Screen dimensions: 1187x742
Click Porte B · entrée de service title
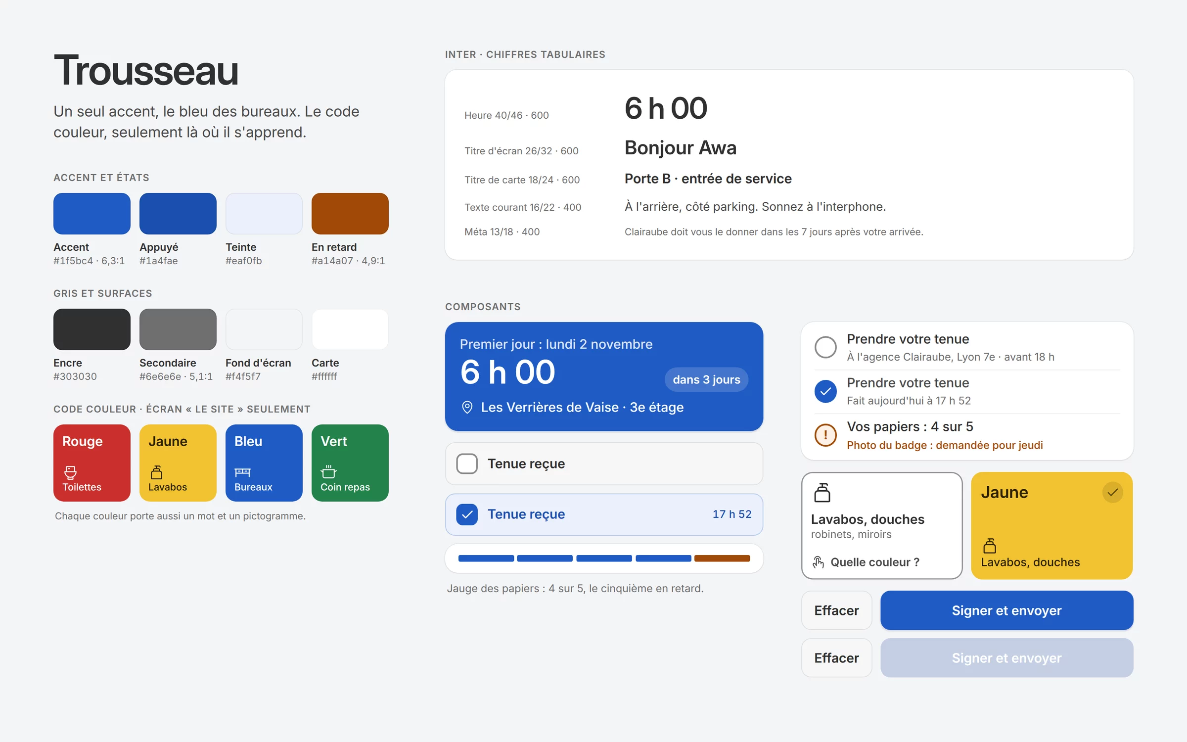708,179
